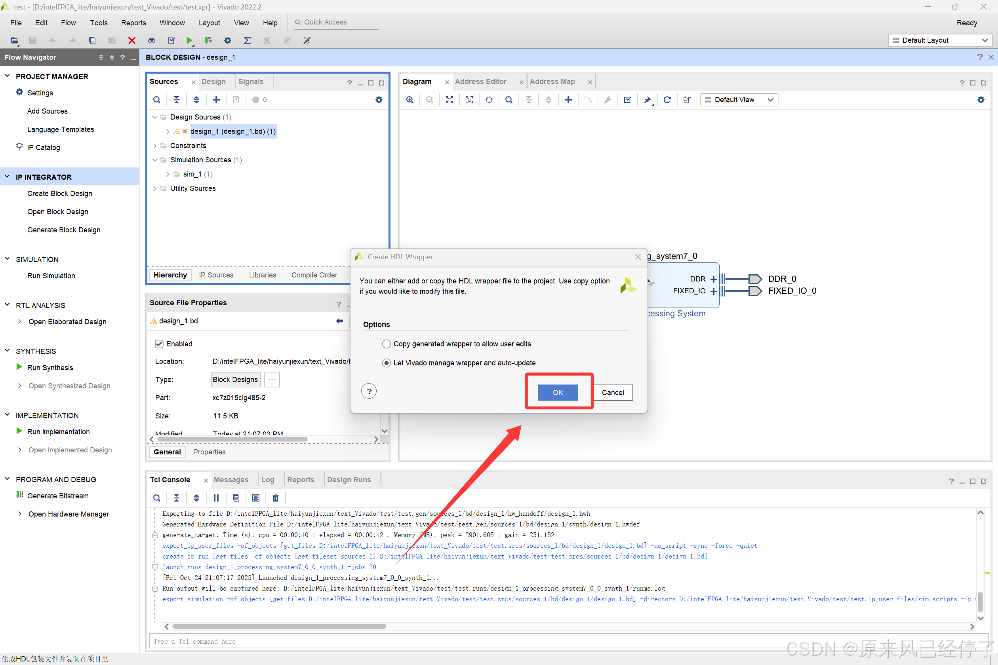Click Add Sources plus icon in Sources panel
This screenshot has height=665, width=998.
[216, 100]
